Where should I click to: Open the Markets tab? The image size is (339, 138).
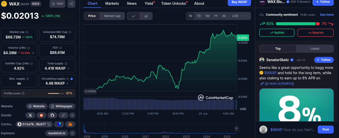coord(112,3)
